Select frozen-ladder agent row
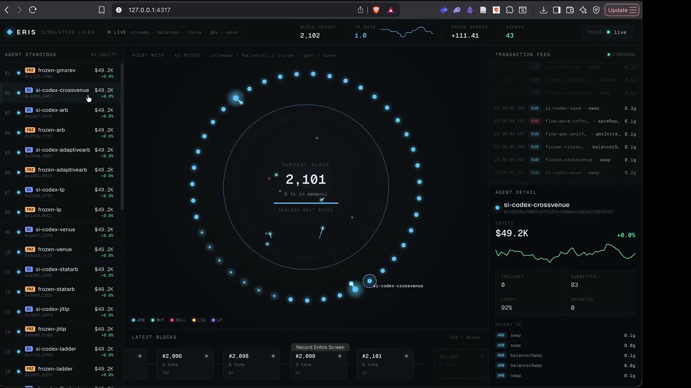This screenshot has height=388, width=691. pos(60,372)
